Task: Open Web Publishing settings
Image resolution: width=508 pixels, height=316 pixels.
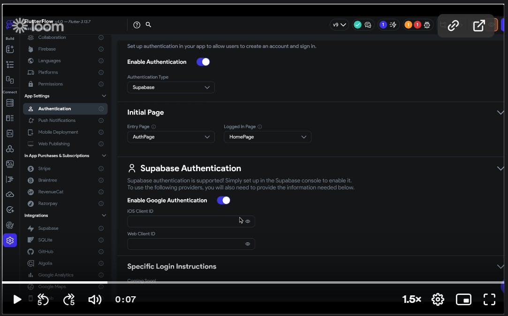Action: (65, 144)
